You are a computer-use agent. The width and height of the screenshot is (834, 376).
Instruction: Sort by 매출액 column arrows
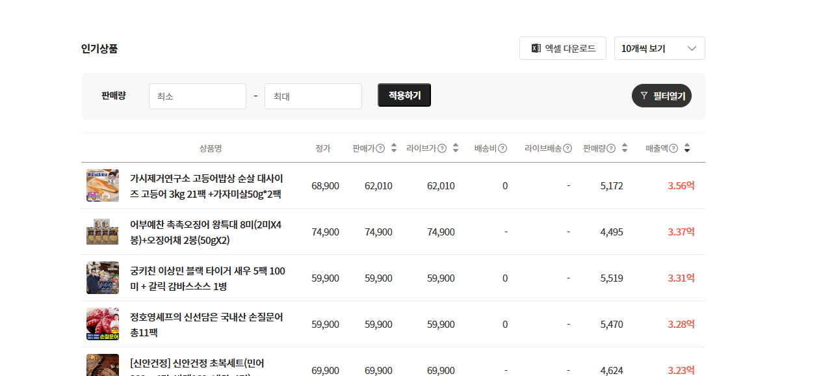(687, 148)
